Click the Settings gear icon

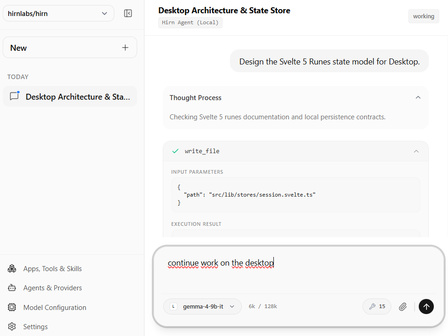pos(12,326)
